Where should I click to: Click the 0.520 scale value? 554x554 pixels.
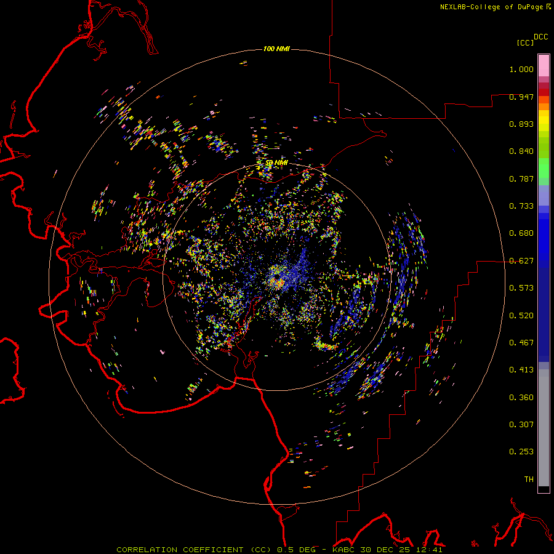pyautogui.click(x=521, y=316)
